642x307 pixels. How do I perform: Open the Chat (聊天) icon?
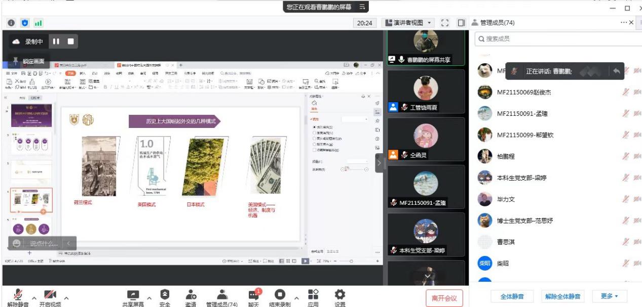click(253, 295)
